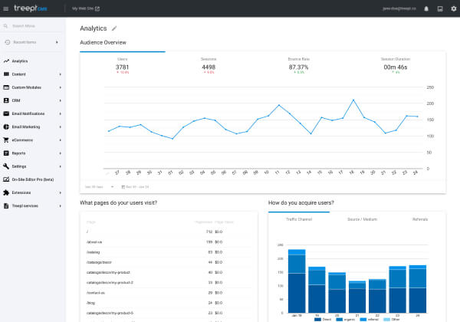Open the last 30 days dropdown
The image size is (460, 322).
(x=99, y=187)
